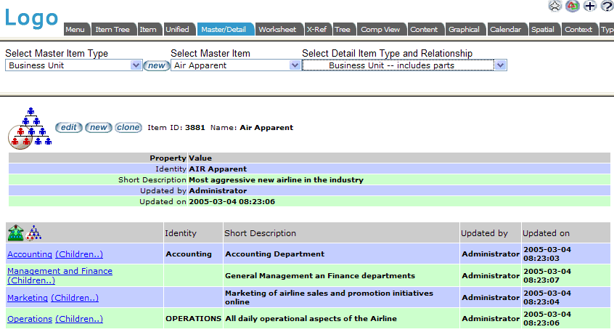The width and height of the screenshot is (614, 332).
Task: Open Management and Finance link
Action: click(60, 271)
